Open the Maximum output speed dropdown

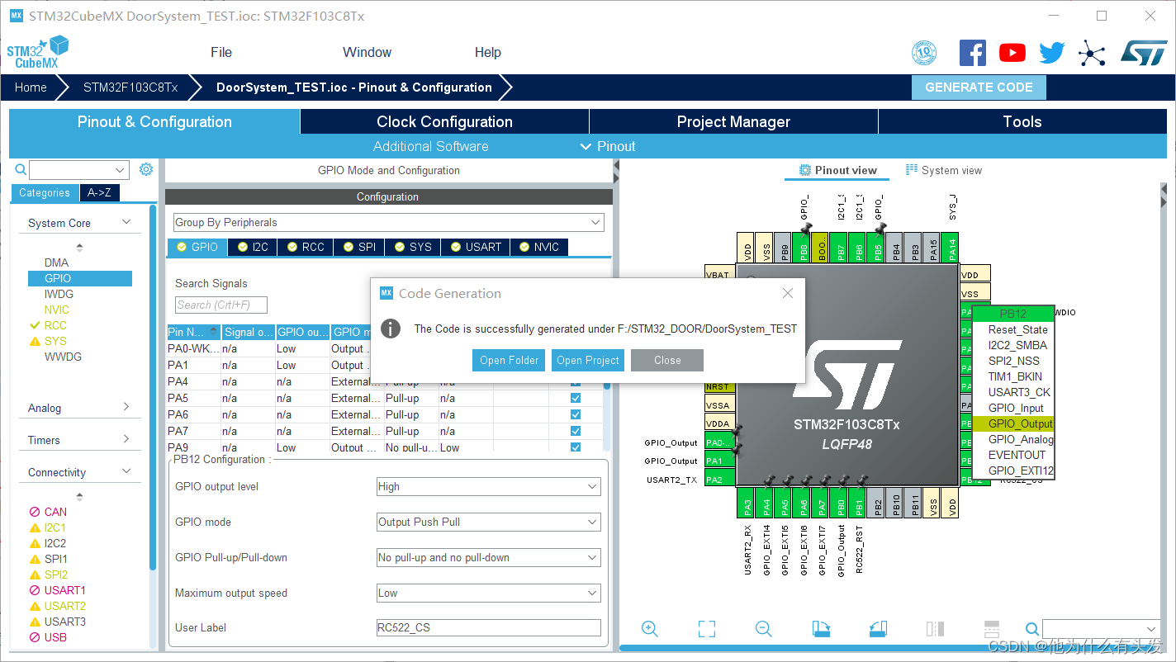click(488, 593)
